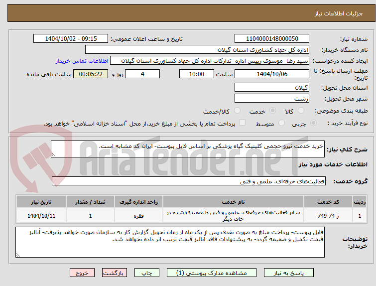Click the چاپ print button
Screen dimensions: 376x286
[x=147, y=273]
